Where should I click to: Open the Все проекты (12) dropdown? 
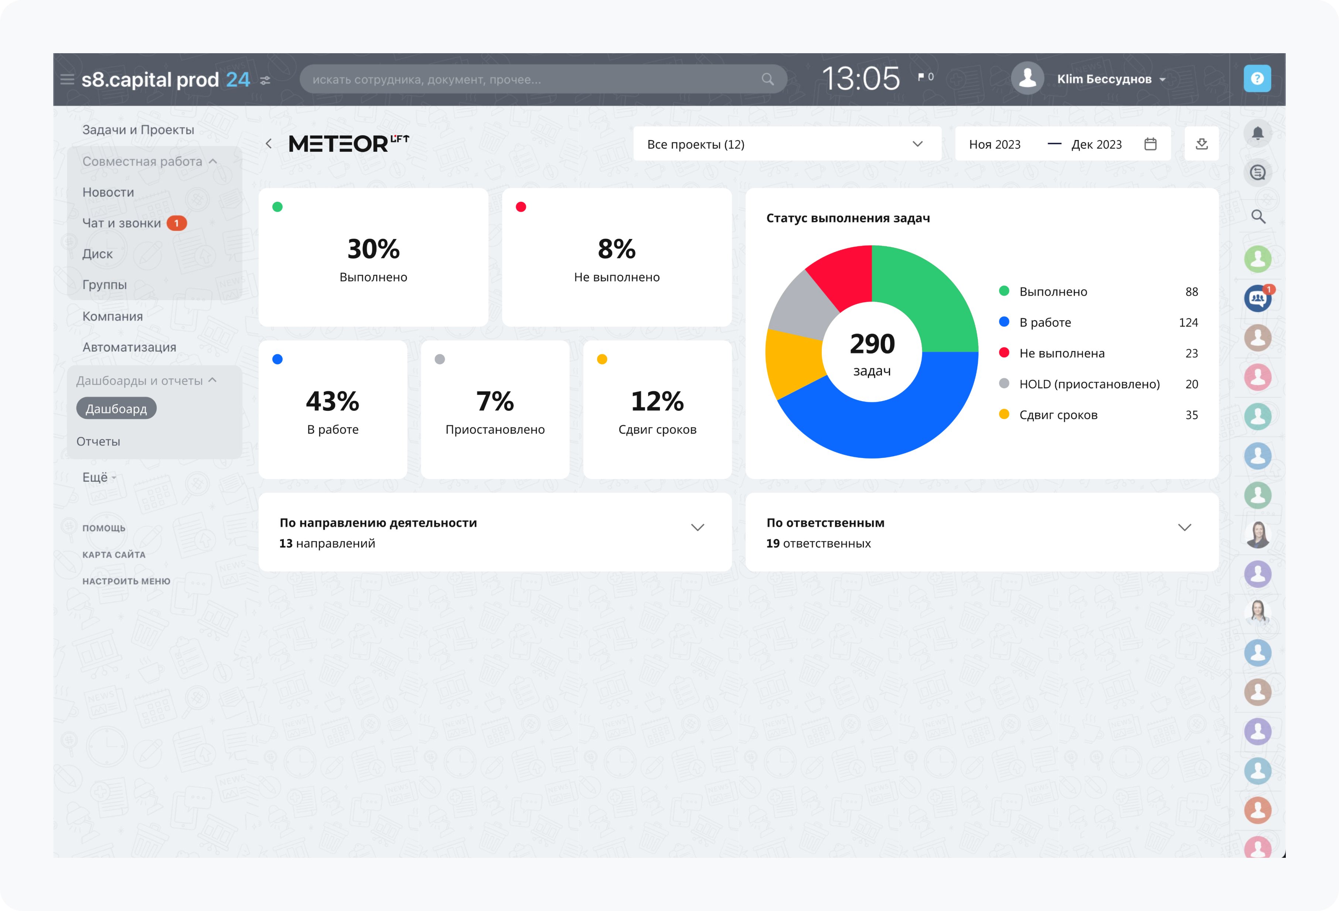[x=787, y=144]
